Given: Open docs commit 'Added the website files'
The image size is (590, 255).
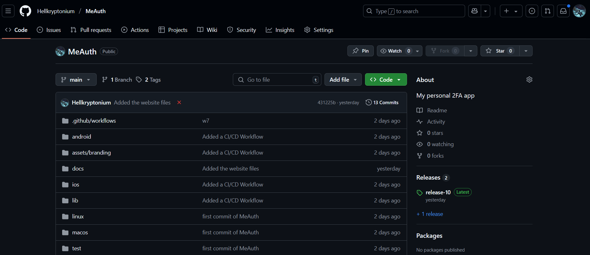Looking at the screenshot, I should (231, 168).
